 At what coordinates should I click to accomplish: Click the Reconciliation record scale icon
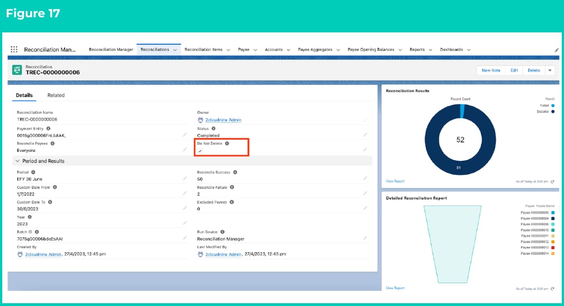pyautogui.click(x=17, y=70)
